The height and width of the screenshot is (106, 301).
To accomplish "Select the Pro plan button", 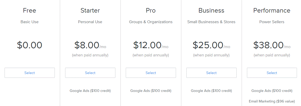I will [151, 73].
